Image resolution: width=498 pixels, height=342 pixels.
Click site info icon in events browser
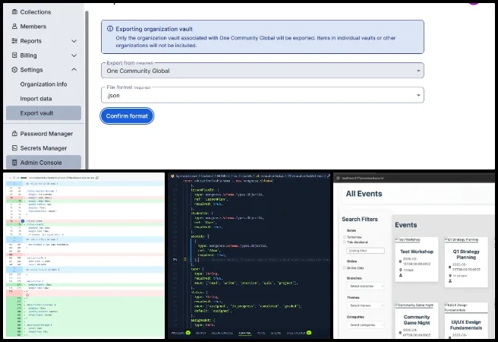(x=338, y=178)
